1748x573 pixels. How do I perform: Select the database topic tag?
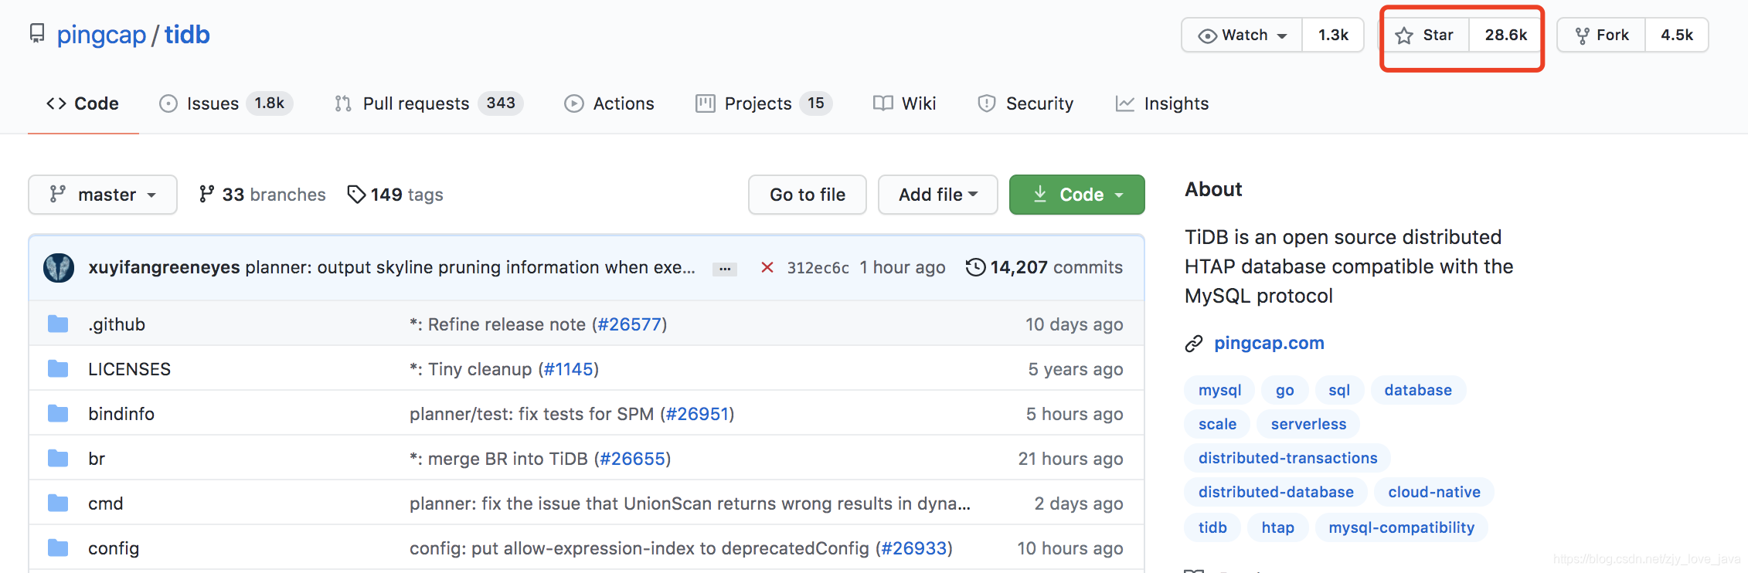tap(1418, 390)
